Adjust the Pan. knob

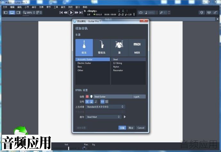point(84,148)
